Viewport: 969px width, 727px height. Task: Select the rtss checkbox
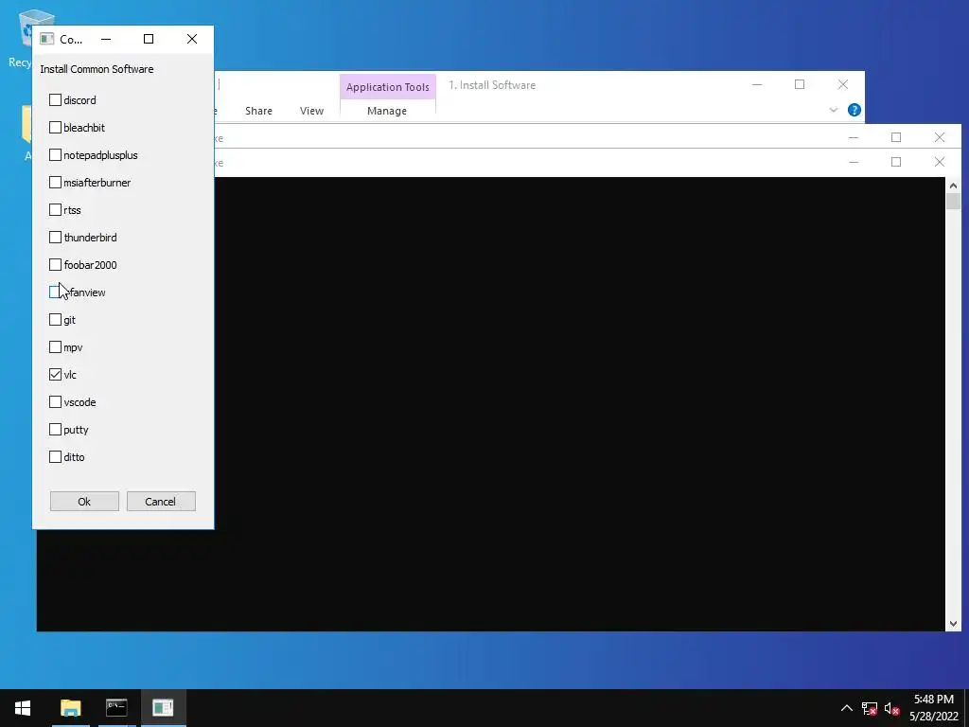pyautogui.click(x=55, y=209)
